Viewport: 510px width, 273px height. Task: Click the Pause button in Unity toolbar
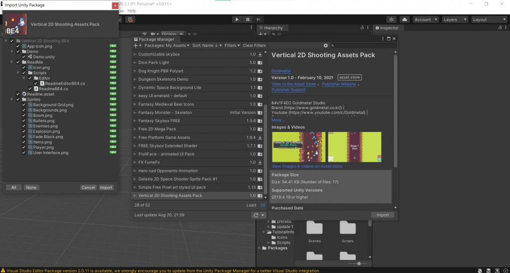point(248,19)
